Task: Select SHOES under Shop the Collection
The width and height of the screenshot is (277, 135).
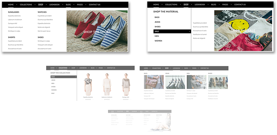Action: click(x=53, y=87)
